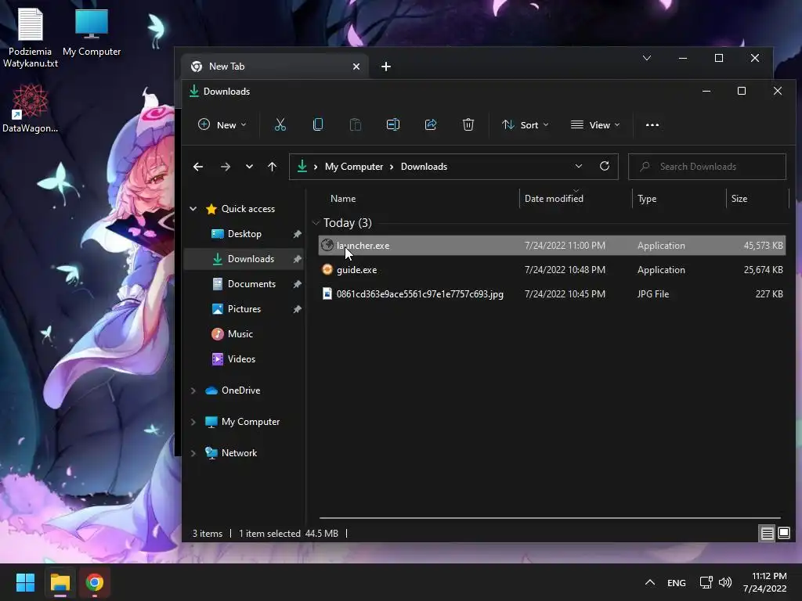
Task: Open Pictures in the navigation pane
Action: pos(244,308)
